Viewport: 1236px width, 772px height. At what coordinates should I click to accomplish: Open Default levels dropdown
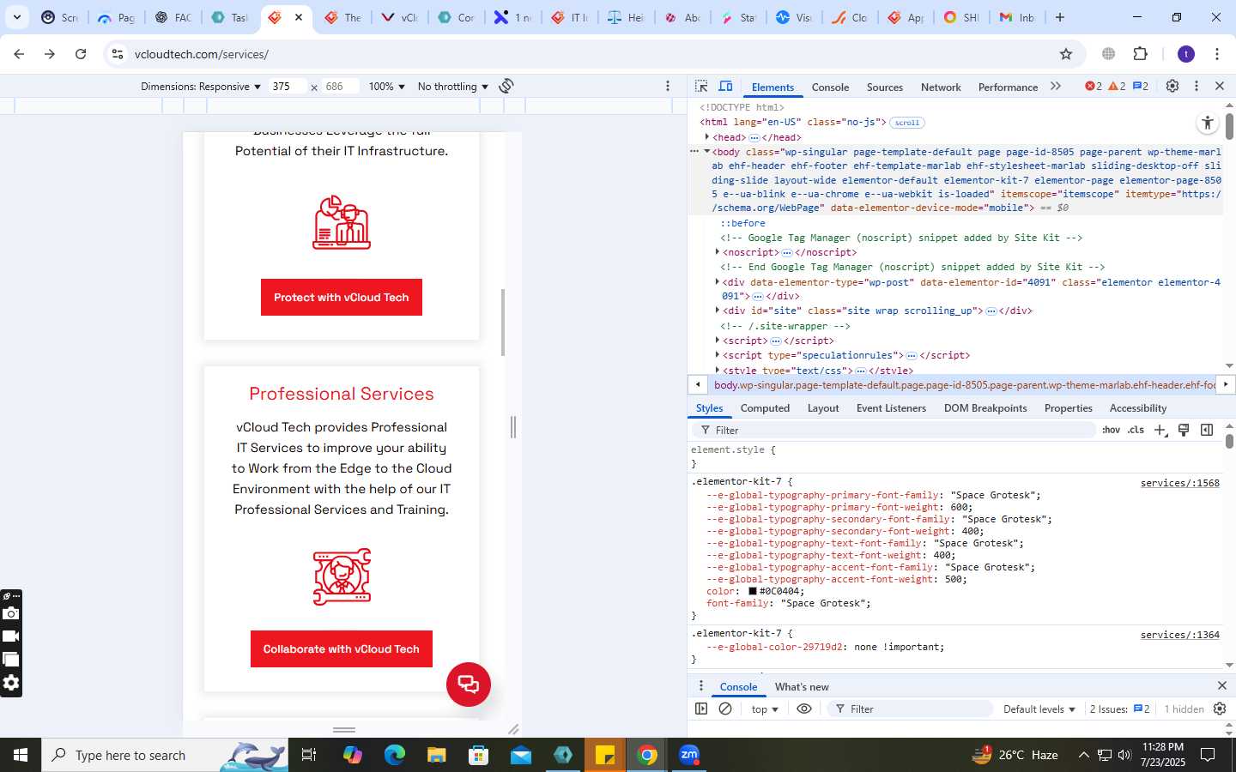pyautogui.click(x=1039, y=709)
